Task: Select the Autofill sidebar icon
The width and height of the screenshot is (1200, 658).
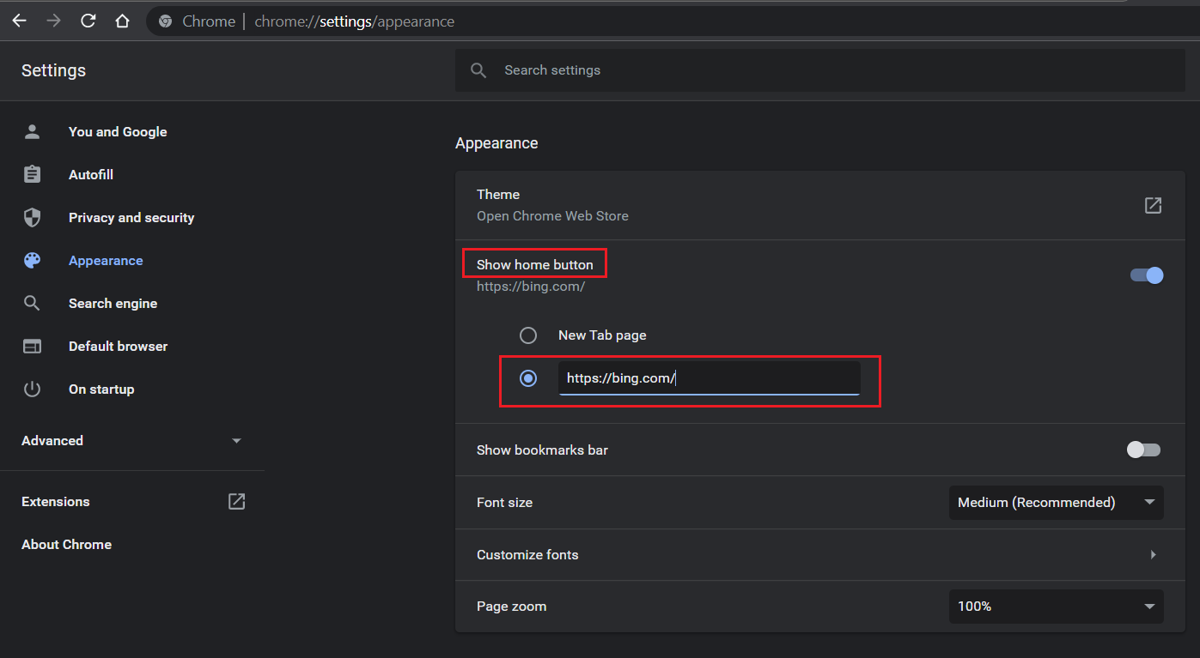Action: point(32,174)
